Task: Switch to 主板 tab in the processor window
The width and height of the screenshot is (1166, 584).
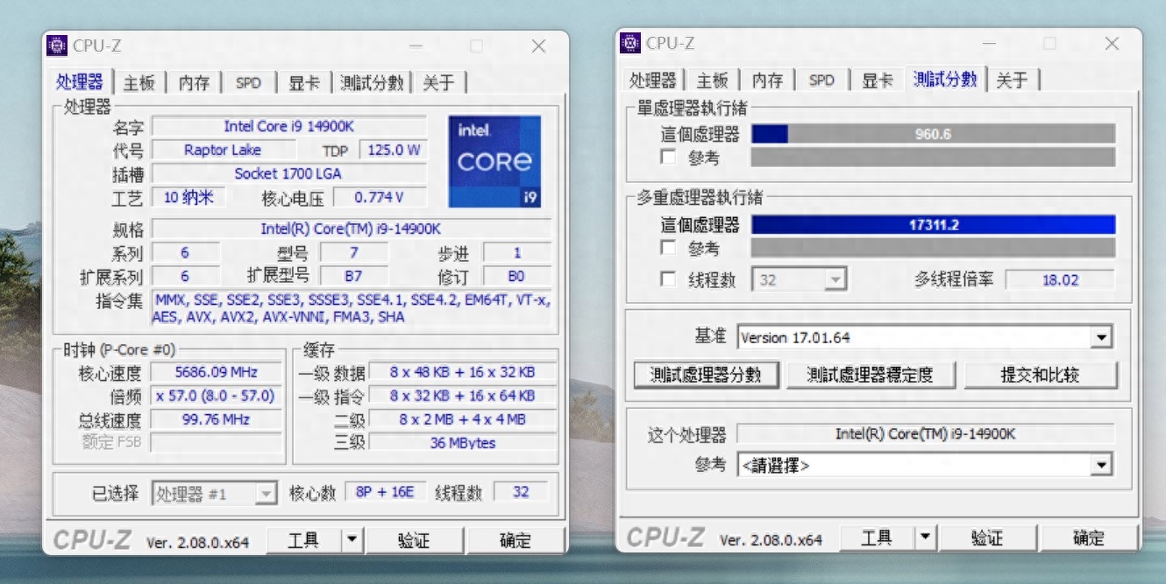Action: click(139, 82)
